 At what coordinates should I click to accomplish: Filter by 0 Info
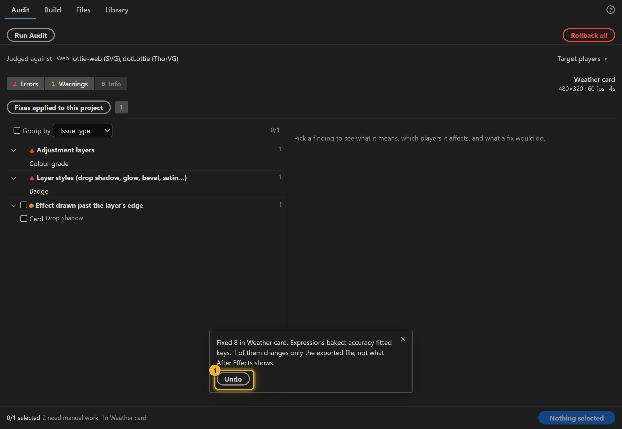click(x=111, y=84)
